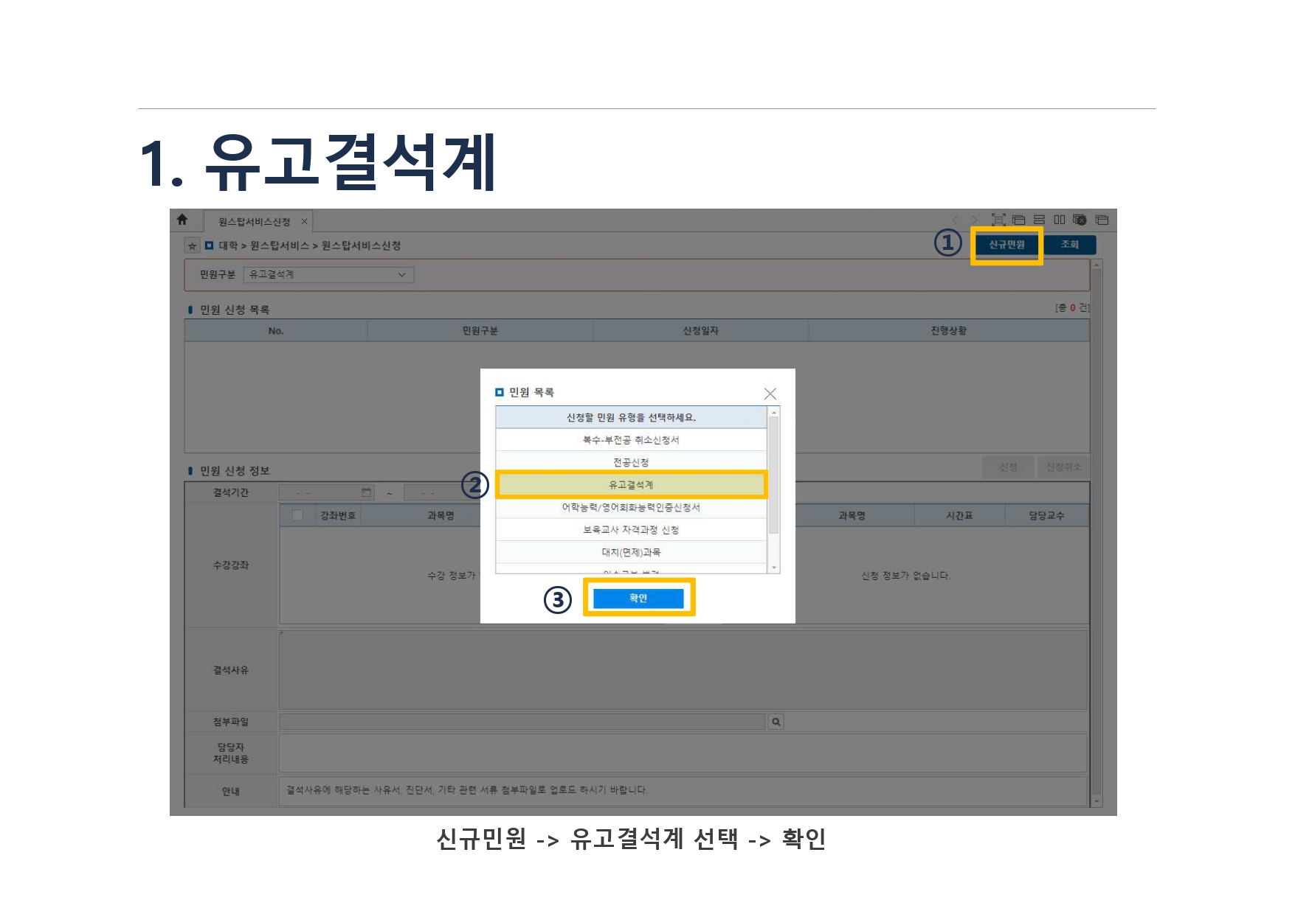Click the 신청일자 column header
The height and width of the screenshot is (914, 1295).
coord(701,331)
